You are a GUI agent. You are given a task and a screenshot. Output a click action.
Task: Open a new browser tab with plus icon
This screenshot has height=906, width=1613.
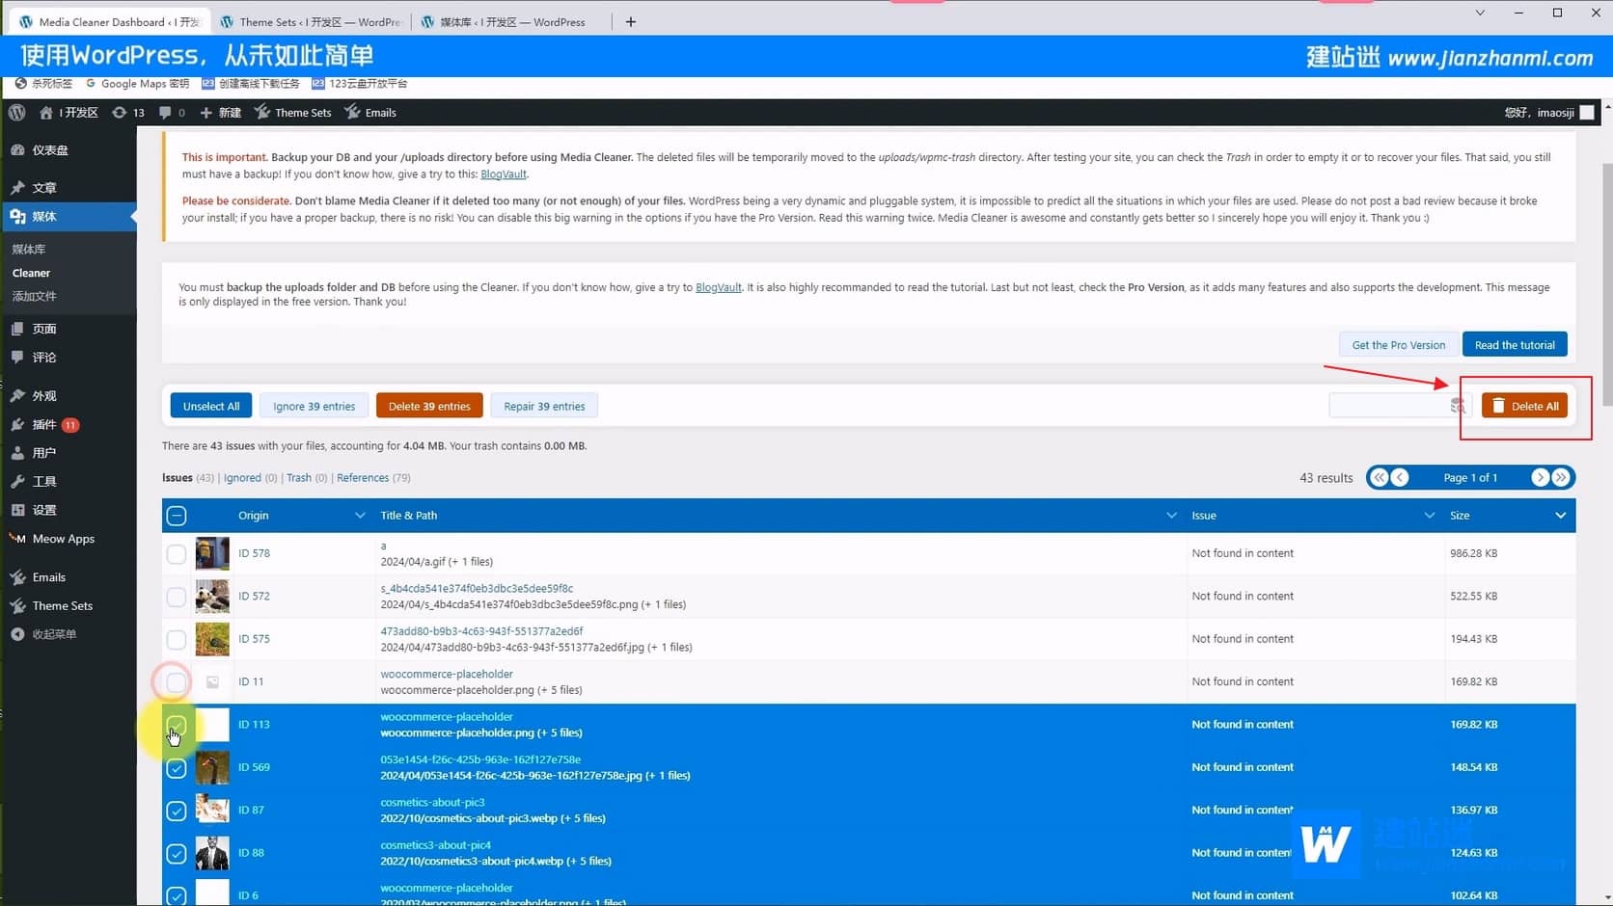(630, 22)
